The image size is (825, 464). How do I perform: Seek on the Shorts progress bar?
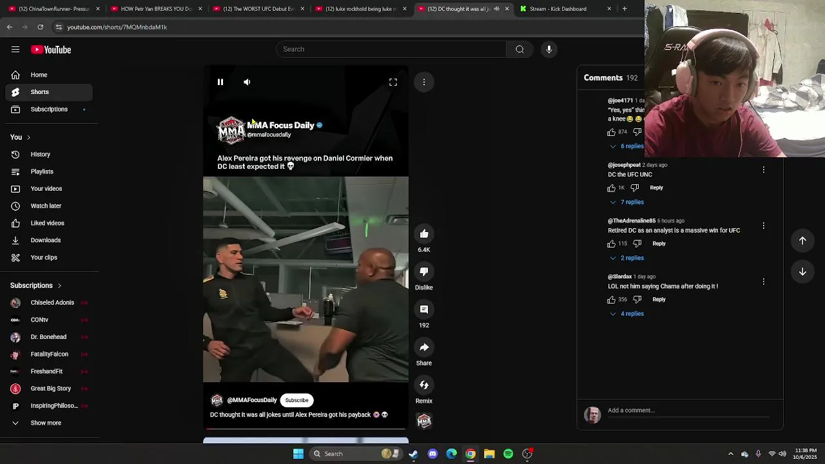click(x=306, y=429)
